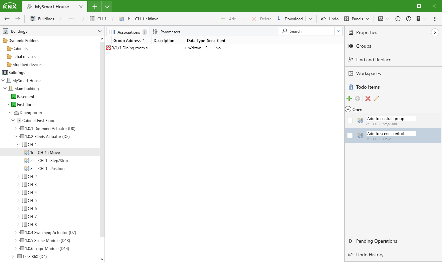Screen dimensions: 442x262
Task: Collapse the Dining room node
Action: [x=11, y=113]
